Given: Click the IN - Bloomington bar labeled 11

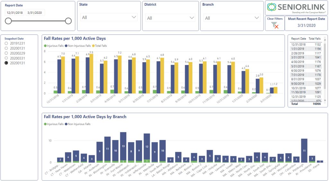Looking at the screenshot, I should click(x=107, y=149).
